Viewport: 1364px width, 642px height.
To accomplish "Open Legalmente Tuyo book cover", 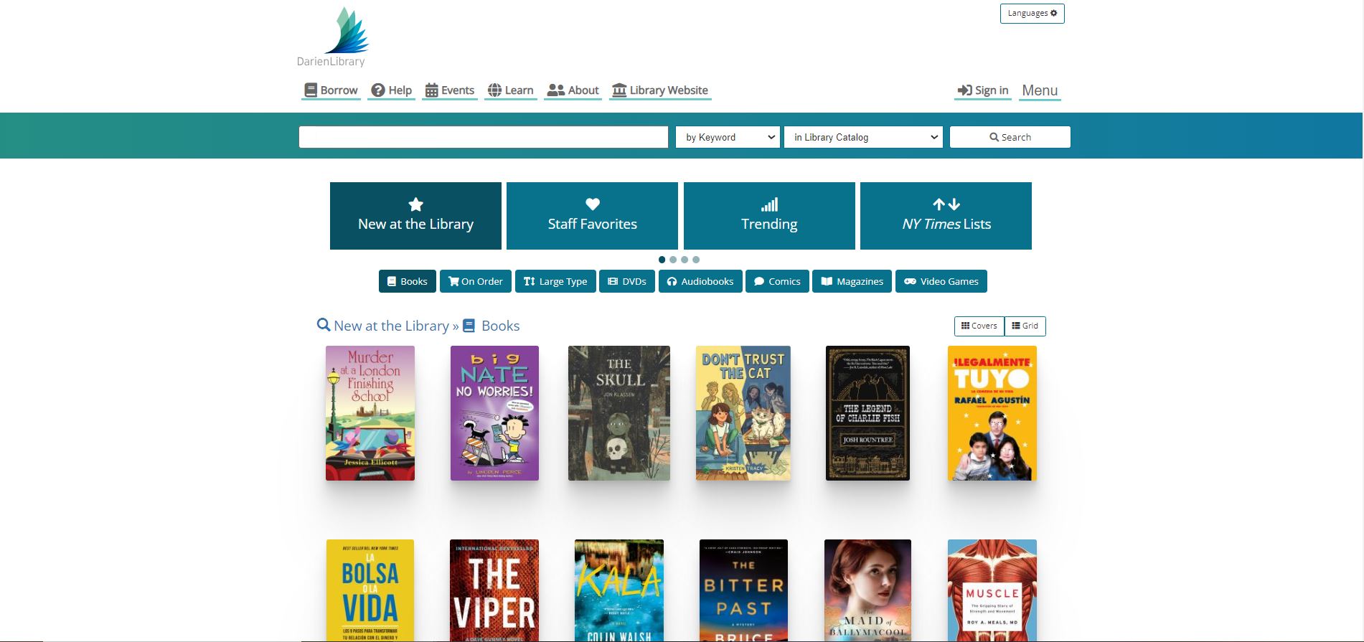I will [x=992, y=413].
